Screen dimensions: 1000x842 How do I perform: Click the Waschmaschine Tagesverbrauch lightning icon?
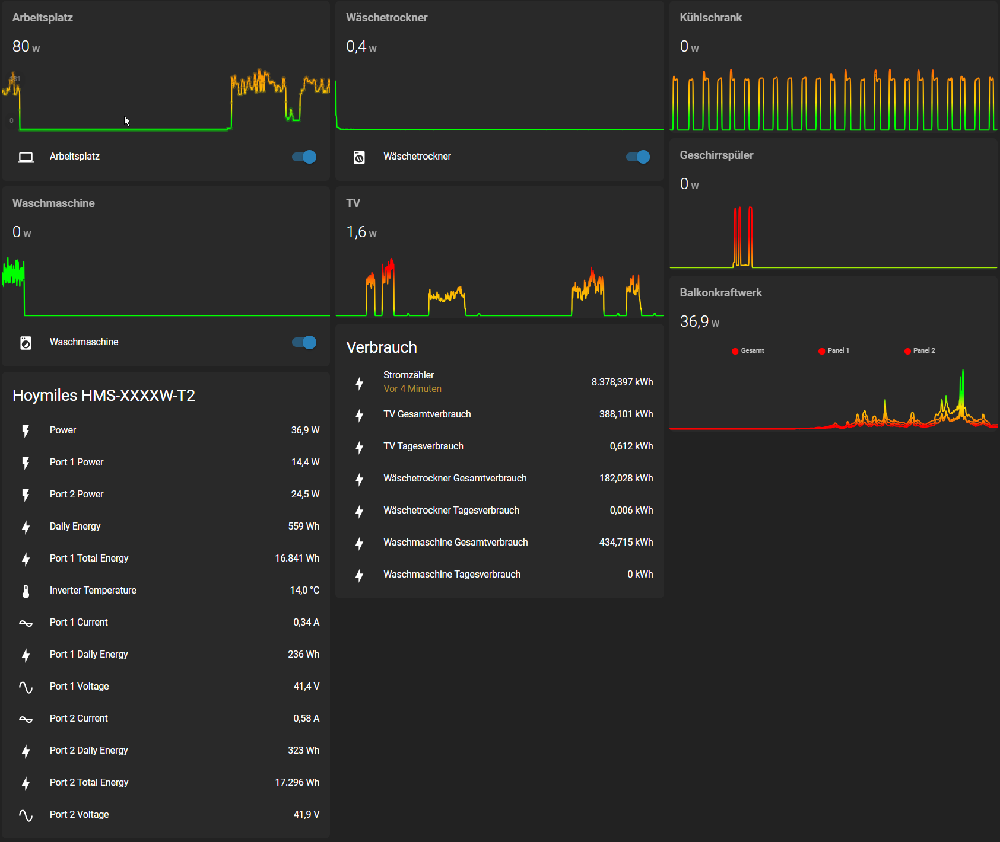point(359,575)
